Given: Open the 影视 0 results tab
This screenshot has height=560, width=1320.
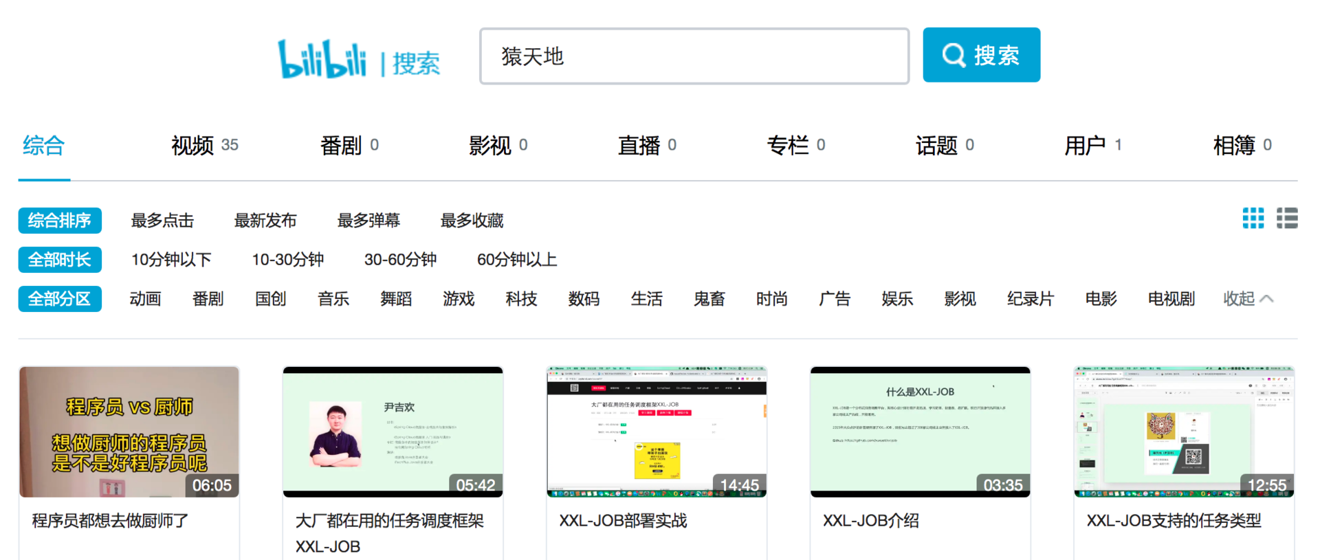Looking at the screenshot, I should coord(498,146).
